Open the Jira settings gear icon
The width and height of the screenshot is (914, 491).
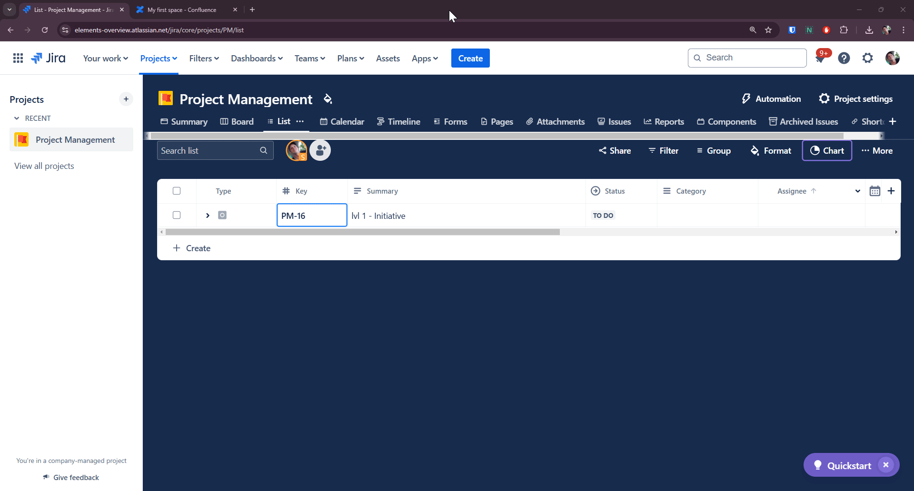867,58
